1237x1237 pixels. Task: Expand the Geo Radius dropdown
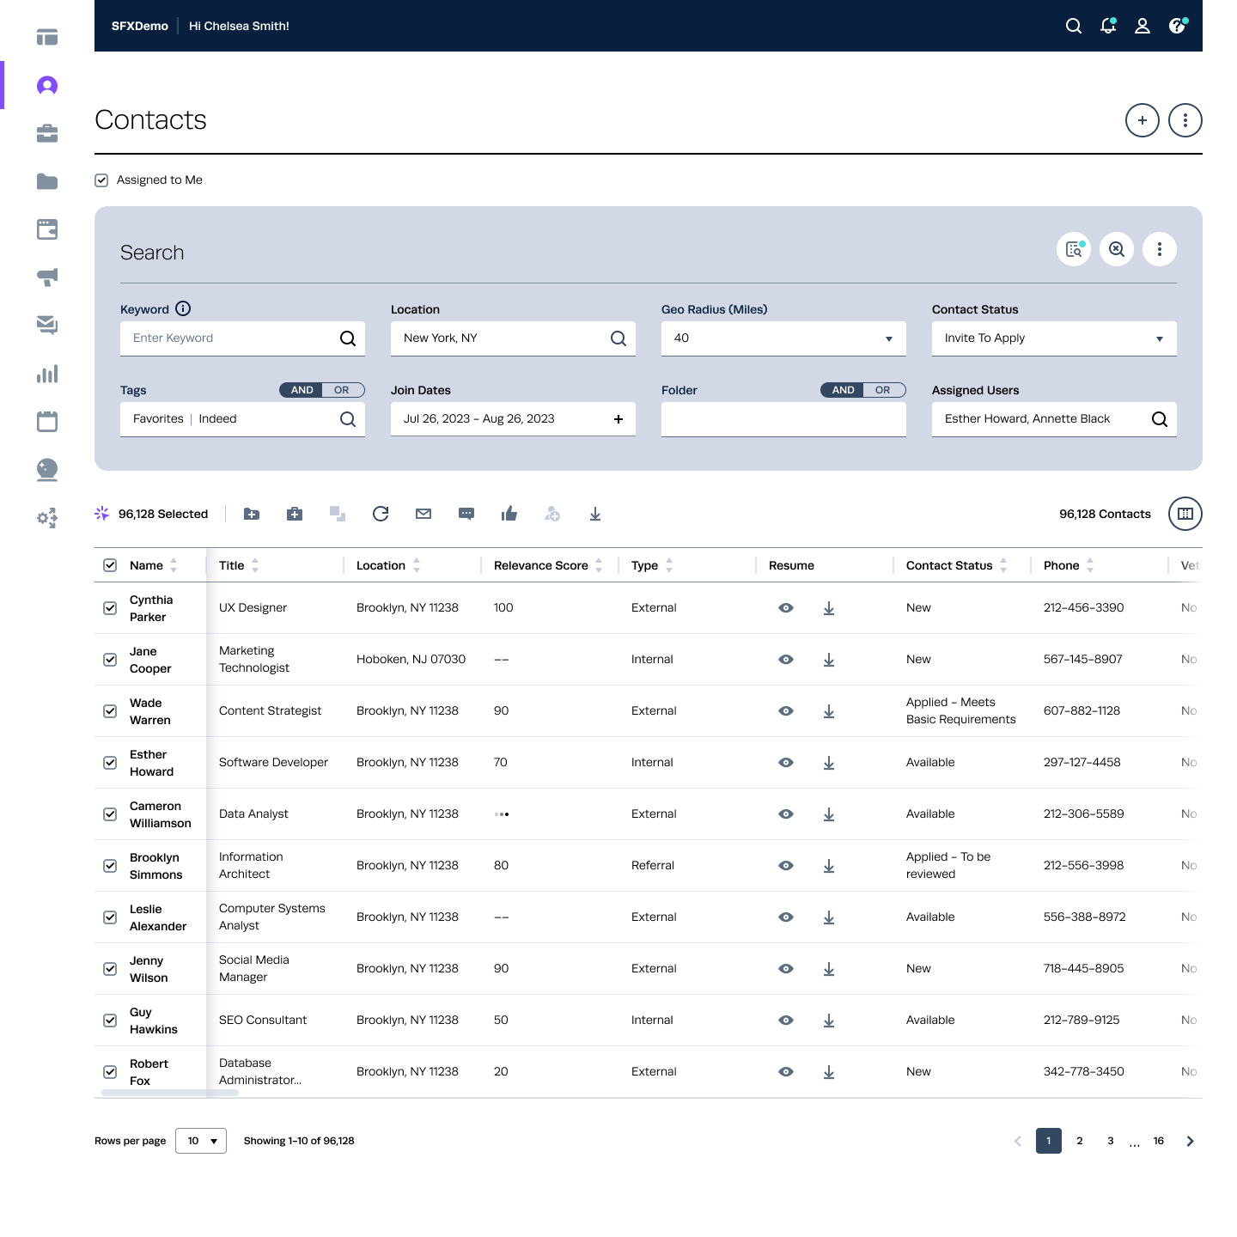click(888, 338)
